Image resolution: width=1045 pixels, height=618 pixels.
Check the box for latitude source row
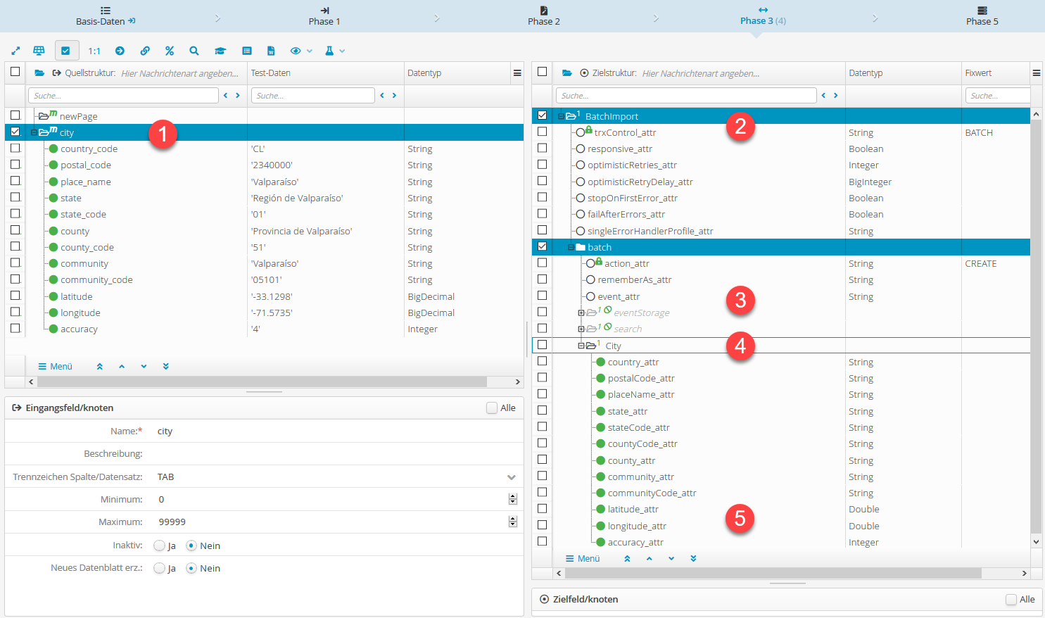click(15, 296)
